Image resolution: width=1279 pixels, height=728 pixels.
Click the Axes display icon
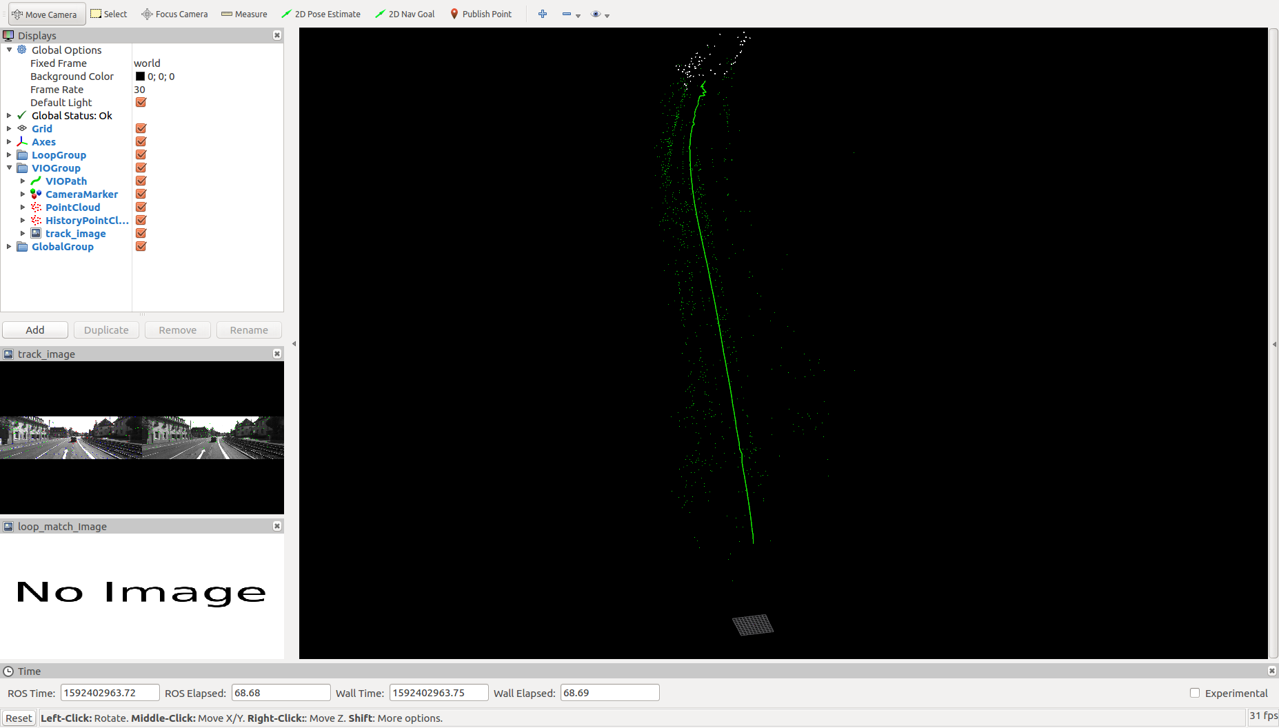tap(22, 141)
